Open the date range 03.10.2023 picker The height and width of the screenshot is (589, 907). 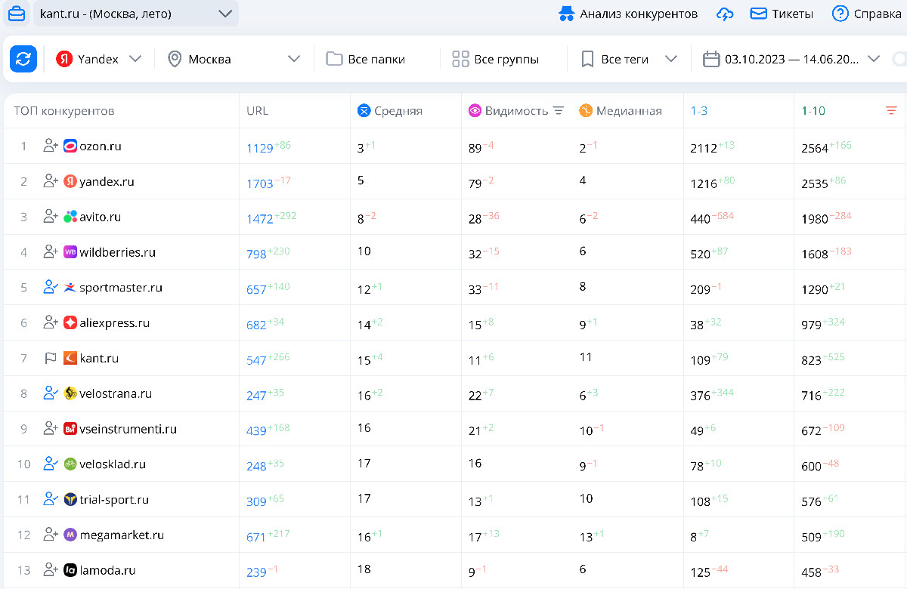(x=791, y=59)
